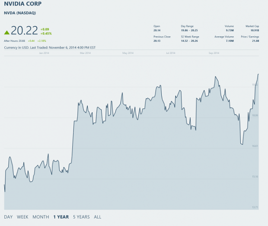Click the 52 Week Range 14.52 - 20.26
268x226 pixels.
point(189,41)
